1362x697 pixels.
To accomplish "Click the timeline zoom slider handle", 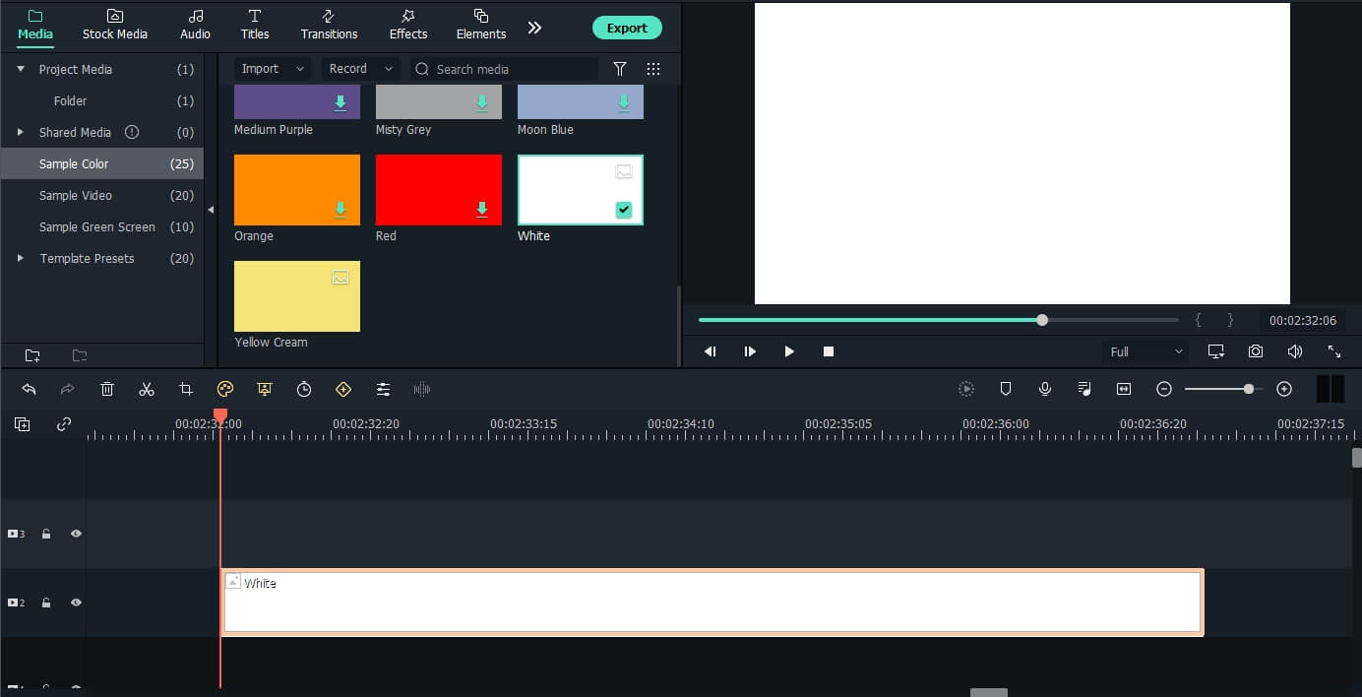I will click(x=1249, y=389).
